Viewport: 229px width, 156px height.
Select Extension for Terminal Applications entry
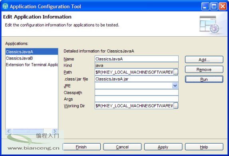[32, 65]
